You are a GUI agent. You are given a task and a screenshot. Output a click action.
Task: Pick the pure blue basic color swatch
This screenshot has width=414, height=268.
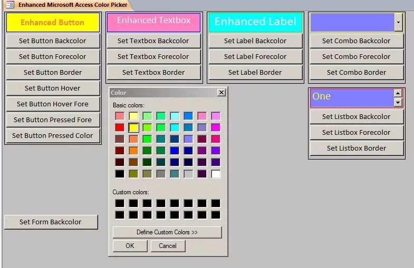(x=175, y=151)
